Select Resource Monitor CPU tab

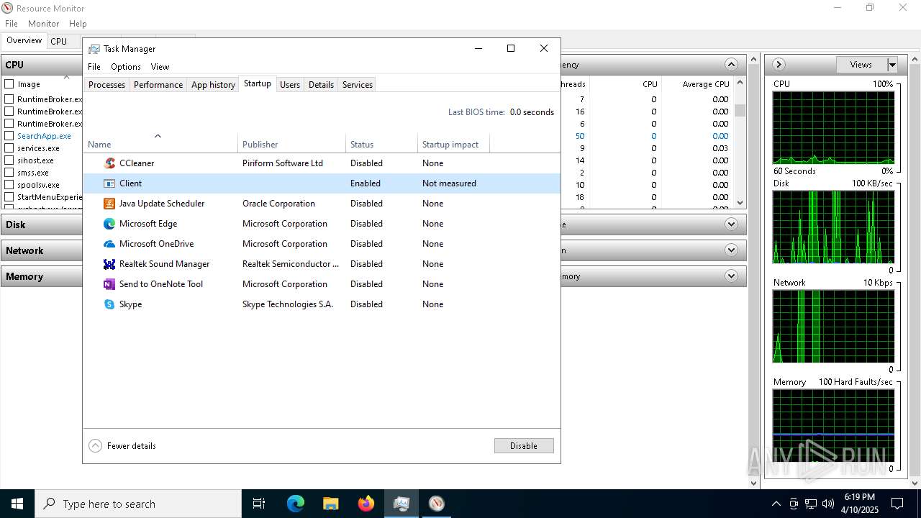tap(59, 41)
